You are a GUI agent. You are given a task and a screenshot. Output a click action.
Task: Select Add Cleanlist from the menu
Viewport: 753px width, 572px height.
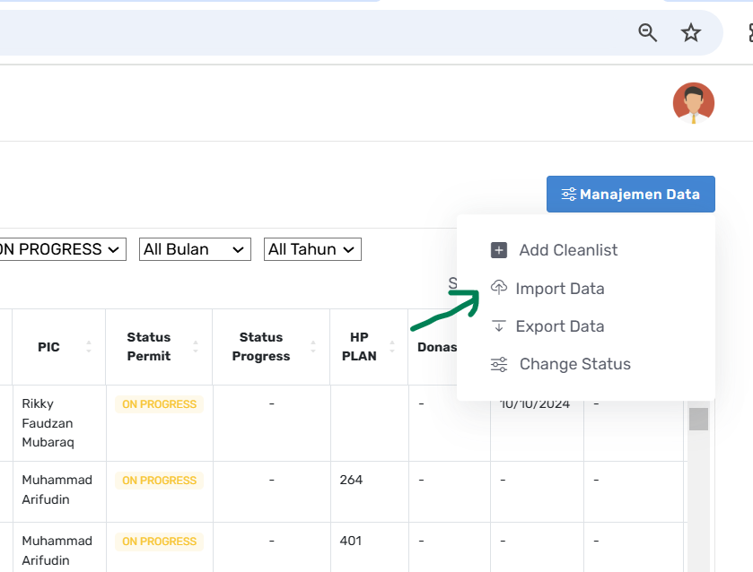[x=568, y=250]
